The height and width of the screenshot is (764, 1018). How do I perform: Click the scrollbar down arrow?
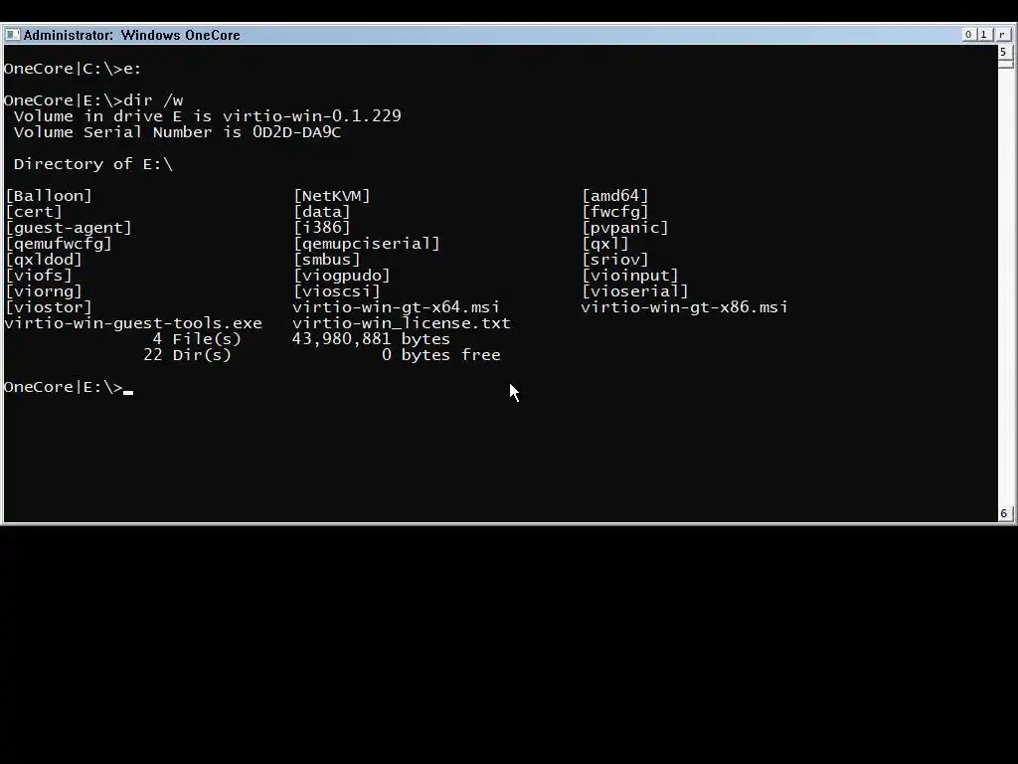click(1004, 513)
